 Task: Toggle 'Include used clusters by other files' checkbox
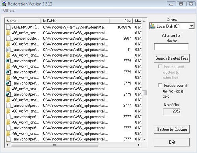(160, 67)
